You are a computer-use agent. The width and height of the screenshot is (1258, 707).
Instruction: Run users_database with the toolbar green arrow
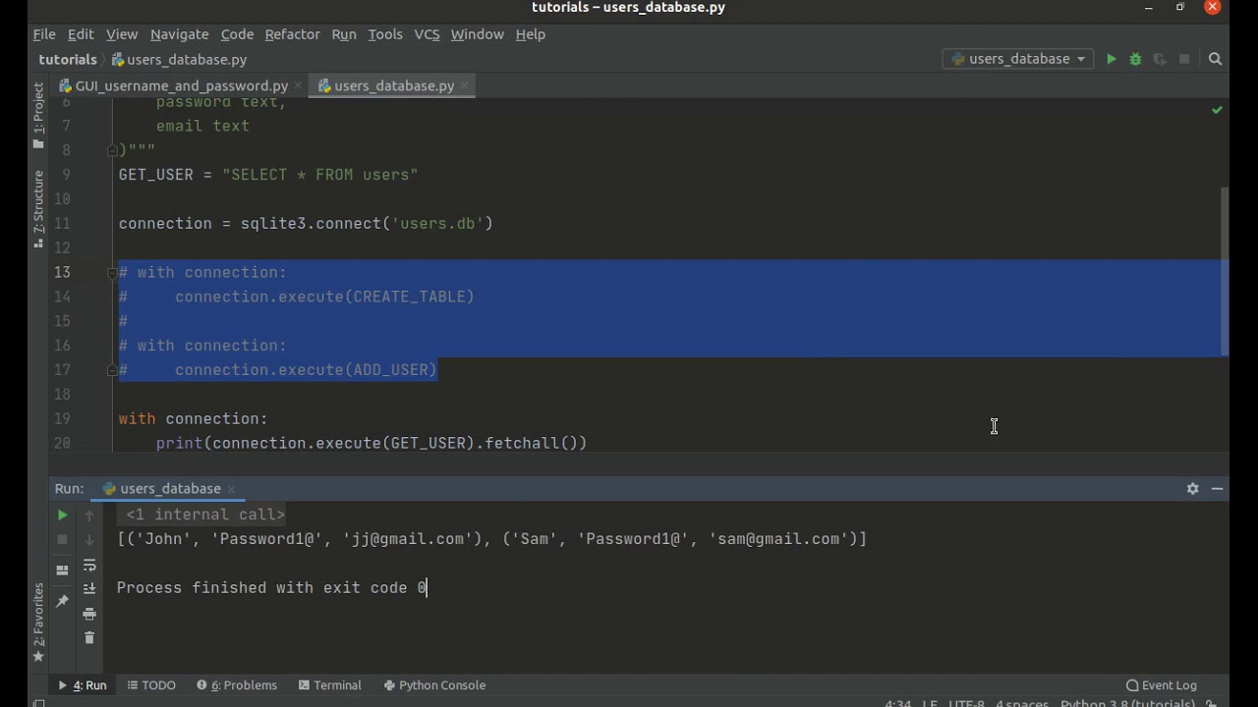point(1111,59)
